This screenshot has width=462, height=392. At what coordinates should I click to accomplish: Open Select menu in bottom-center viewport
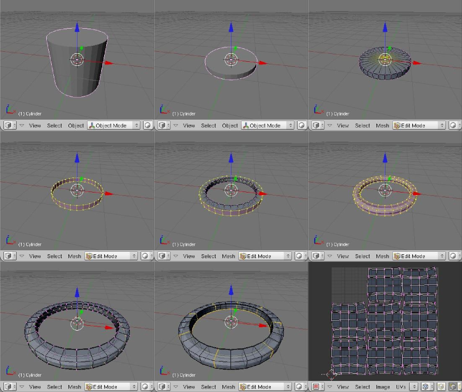point(209,387)
